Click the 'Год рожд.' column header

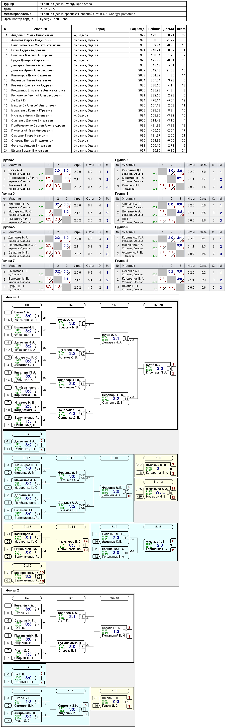(x=138, y=29)
